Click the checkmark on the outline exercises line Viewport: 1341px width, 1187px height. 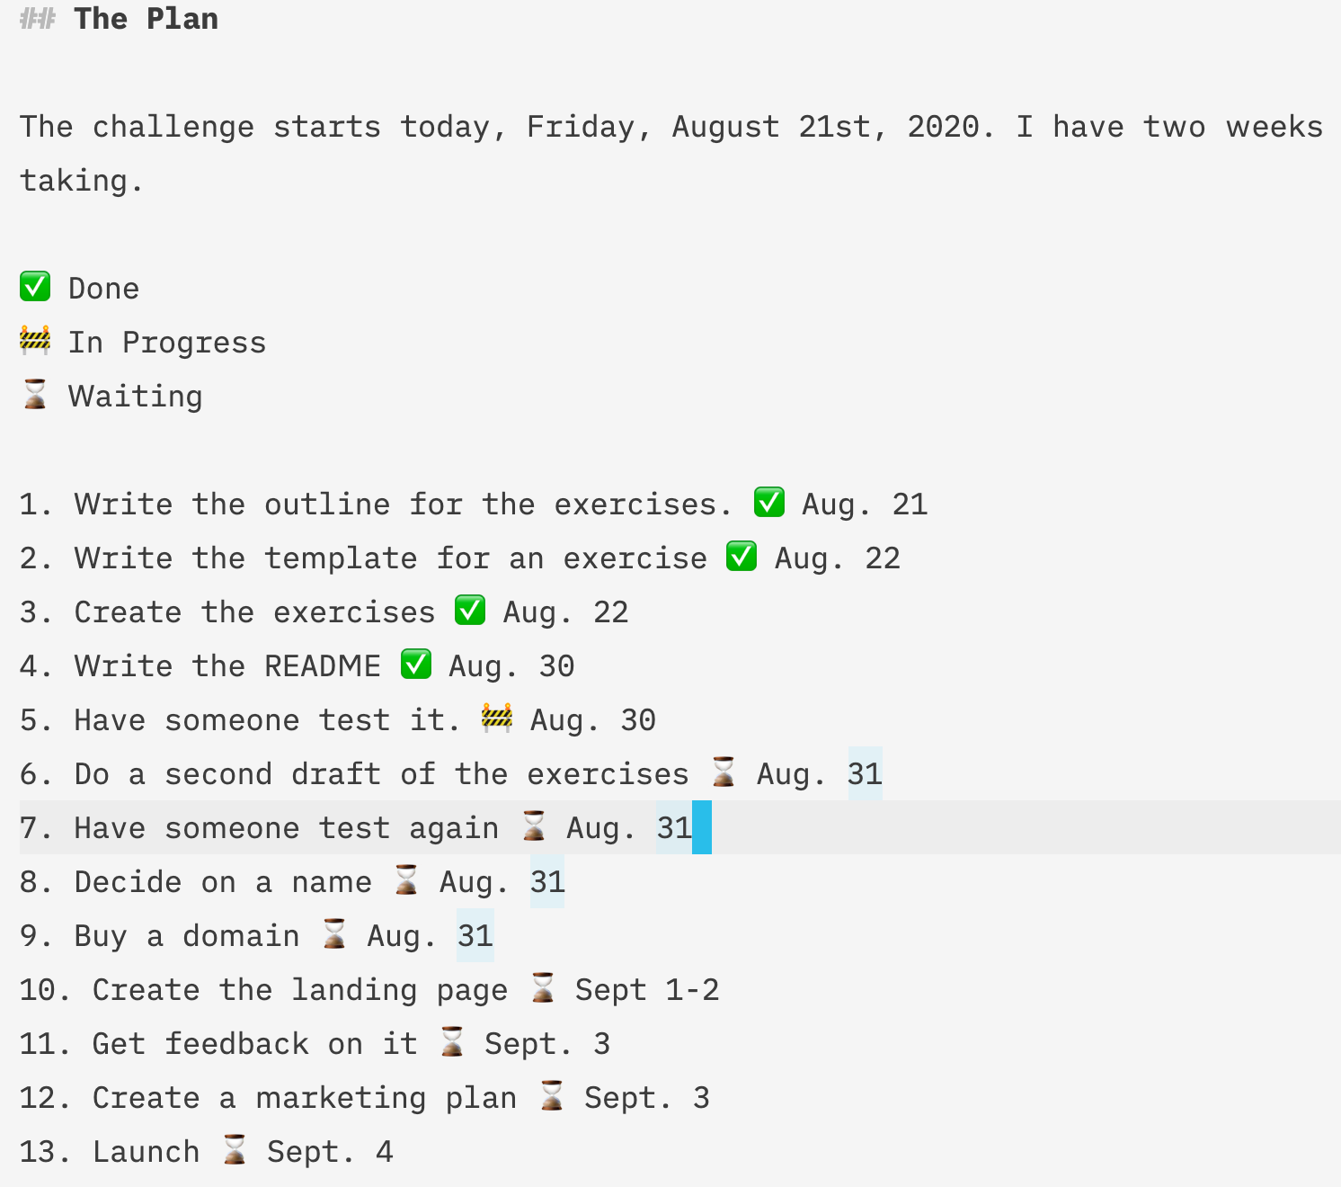click(x=768, y=502)
